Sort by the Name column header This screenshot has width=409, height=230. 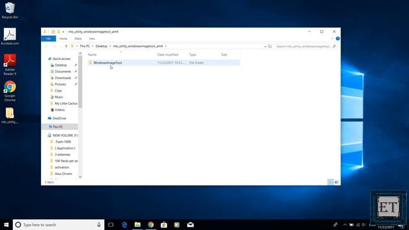point(92,54)
